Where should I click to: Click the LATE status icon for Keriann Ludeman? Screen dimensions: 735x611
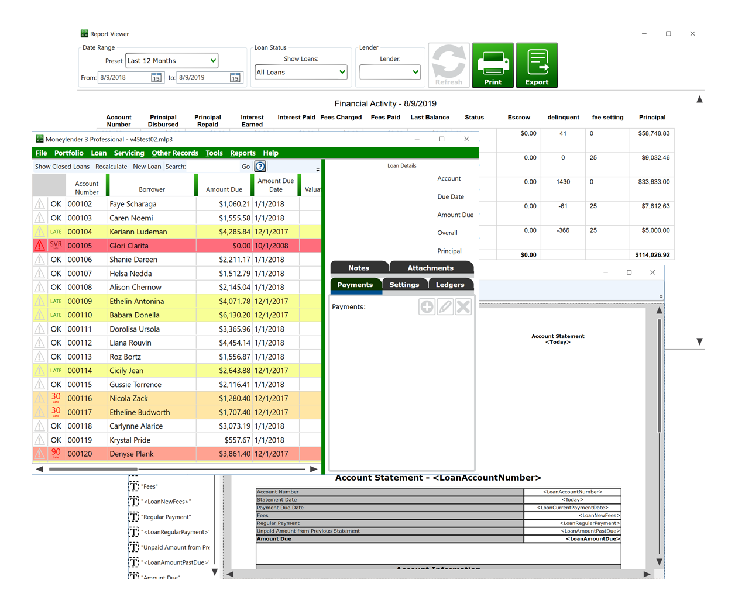56,232
